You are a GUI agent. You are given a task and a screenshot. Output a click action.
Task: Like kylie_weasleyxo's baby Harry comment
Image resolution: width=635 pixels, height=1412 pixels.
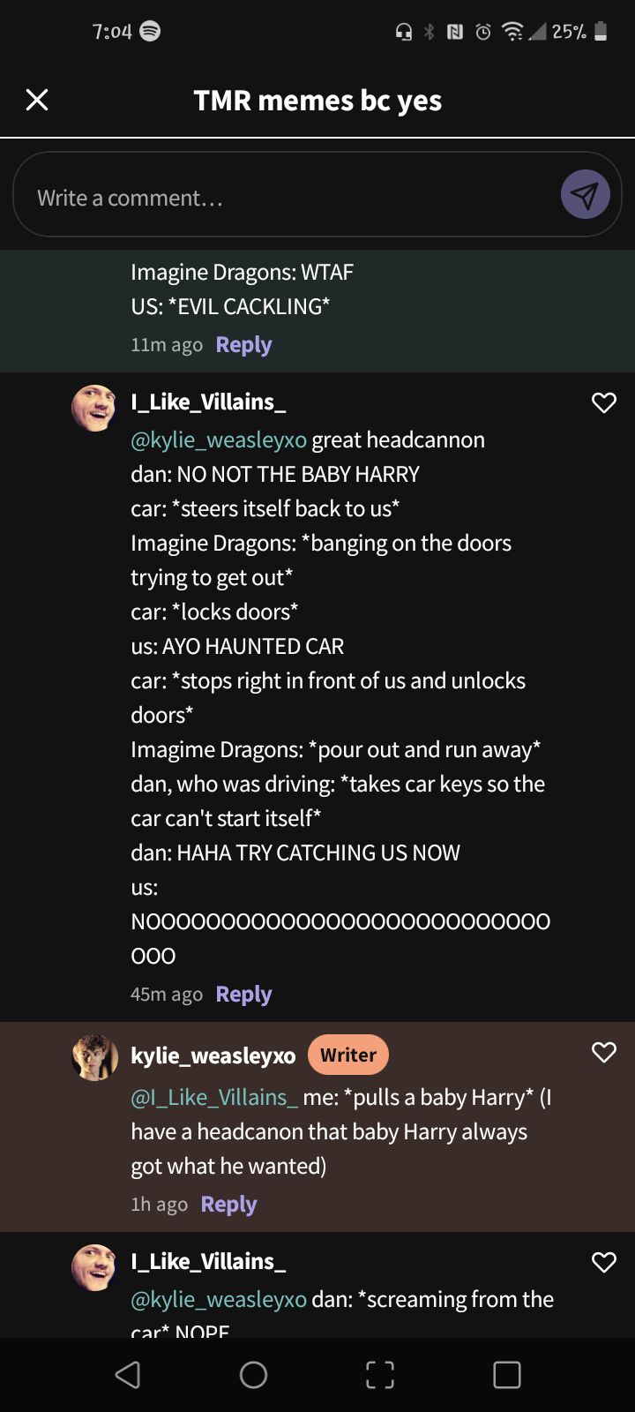604,1052
